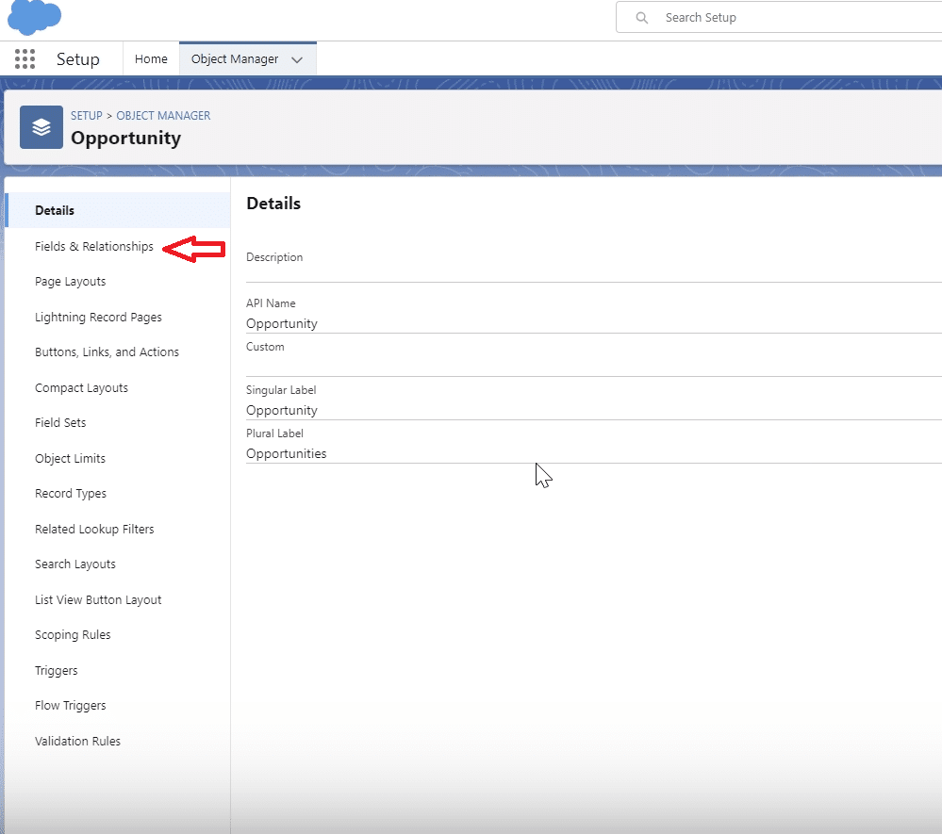Click the Opportunity page title
The width and height of the screenshot is (942, 834).
point(126,139)
